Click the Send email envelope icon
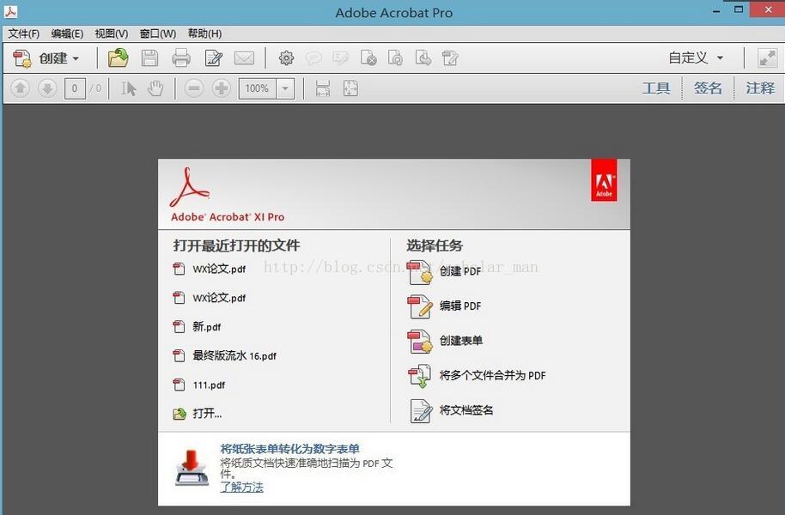 [x=244, y=58]
